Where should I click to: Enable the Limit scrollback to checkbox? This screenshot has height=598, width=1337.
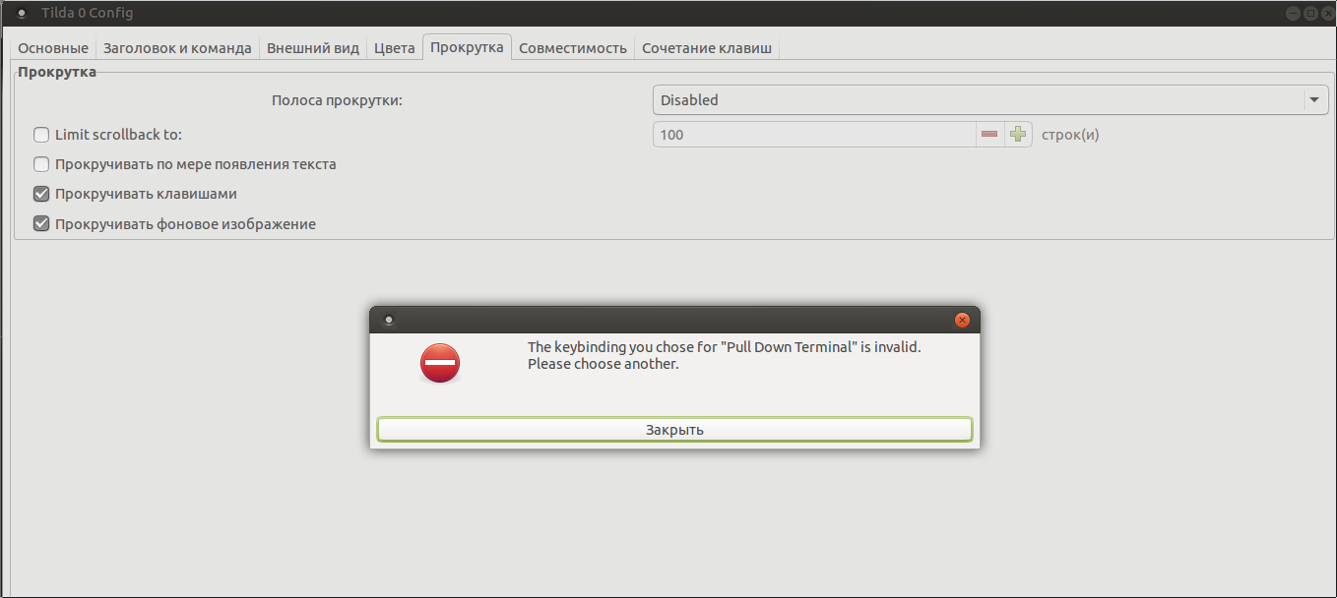pyautogui.click(x=41, y=135)
